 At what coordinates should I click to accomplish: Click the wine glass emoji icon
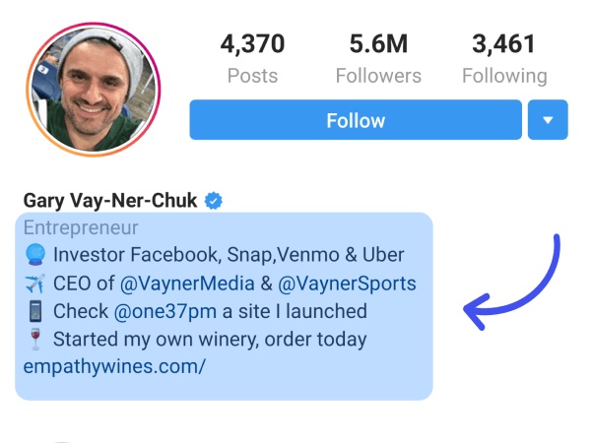pos(35,339)
